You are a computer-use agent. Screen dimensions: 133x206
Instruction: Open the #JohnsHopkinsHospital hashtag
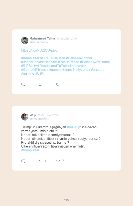(39, 62)
